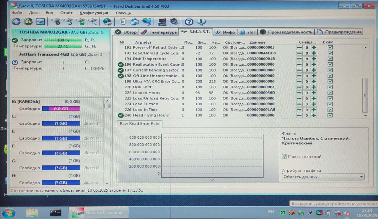Click the refresh disk status toolbar icon
Screen dimensions: 378x219
point(16,21)
